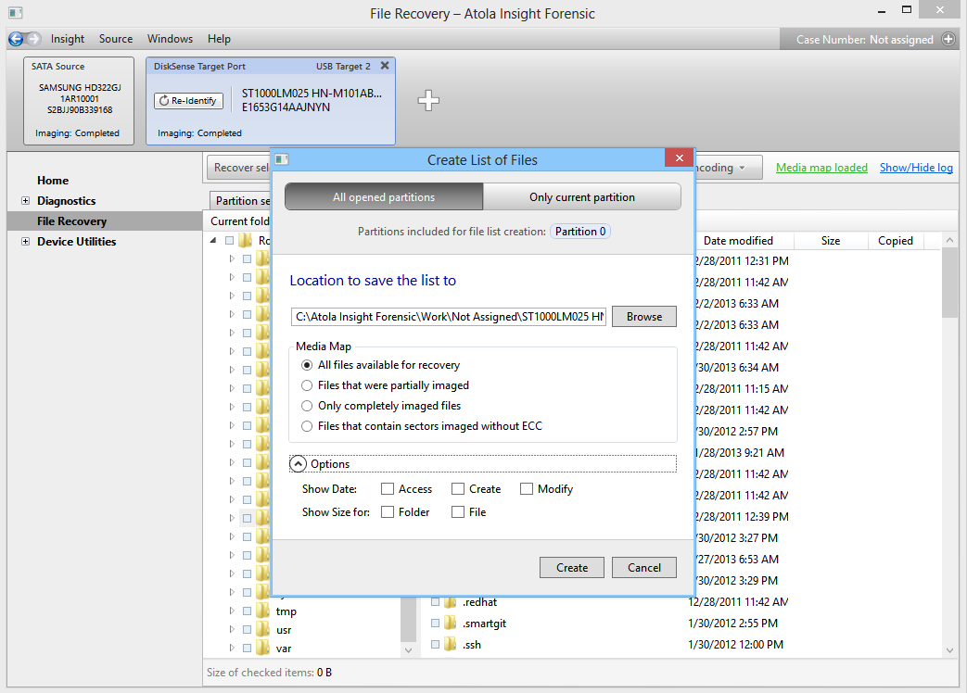Screen dimensions: 967x693
Task: Click the Show/Hide log link
Action: click(x=916, y=168)
